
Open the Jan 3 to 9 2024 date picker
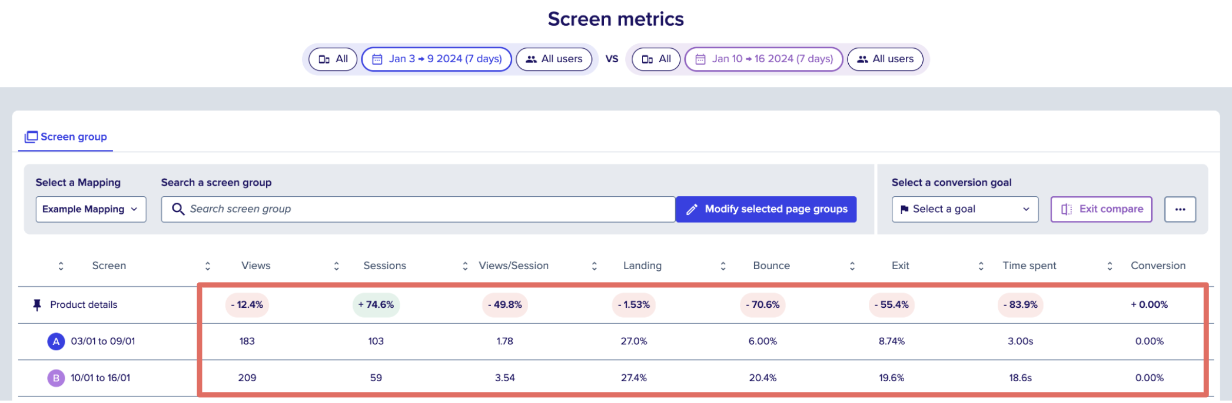point(437,59)
